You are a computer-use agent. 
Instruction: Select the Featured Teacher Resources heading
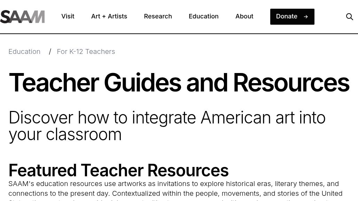pos(118,170)
